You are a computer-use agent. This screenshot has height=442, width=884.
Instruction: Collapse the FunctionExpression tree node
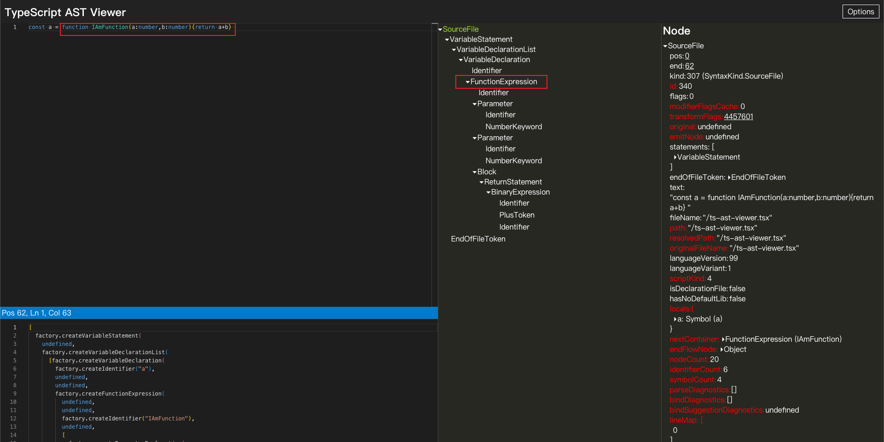coord(468,82)
